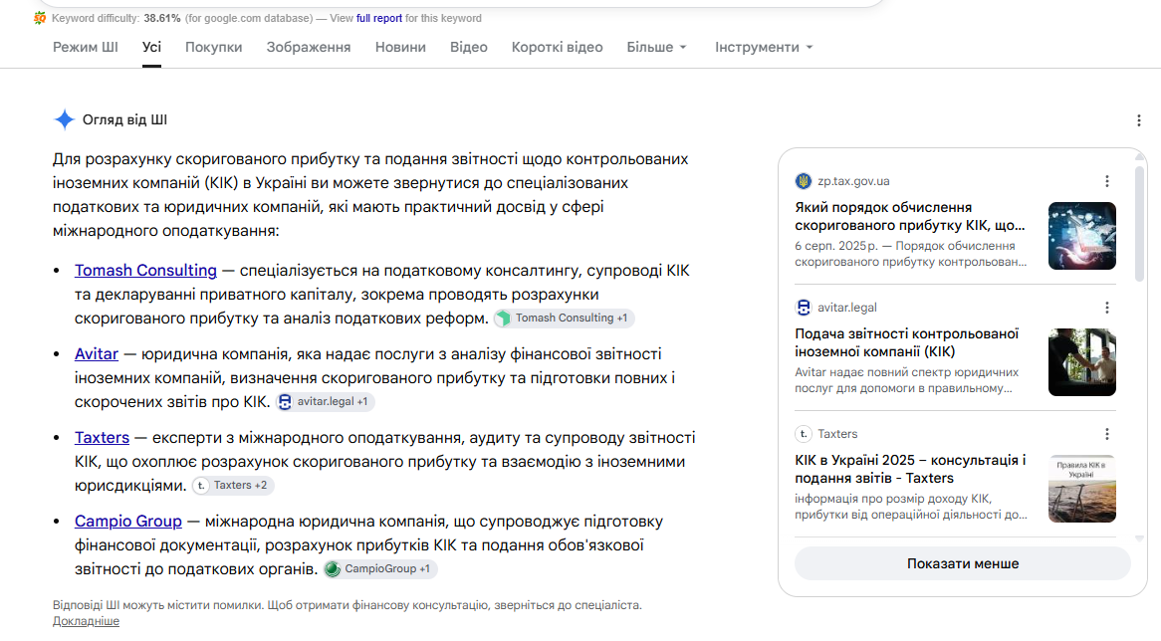Open 'КІК в Україні 2025' Taxters result
1161x641 pixels.
coord(911,469)
